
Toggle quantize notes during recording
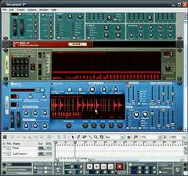point(136,137)
